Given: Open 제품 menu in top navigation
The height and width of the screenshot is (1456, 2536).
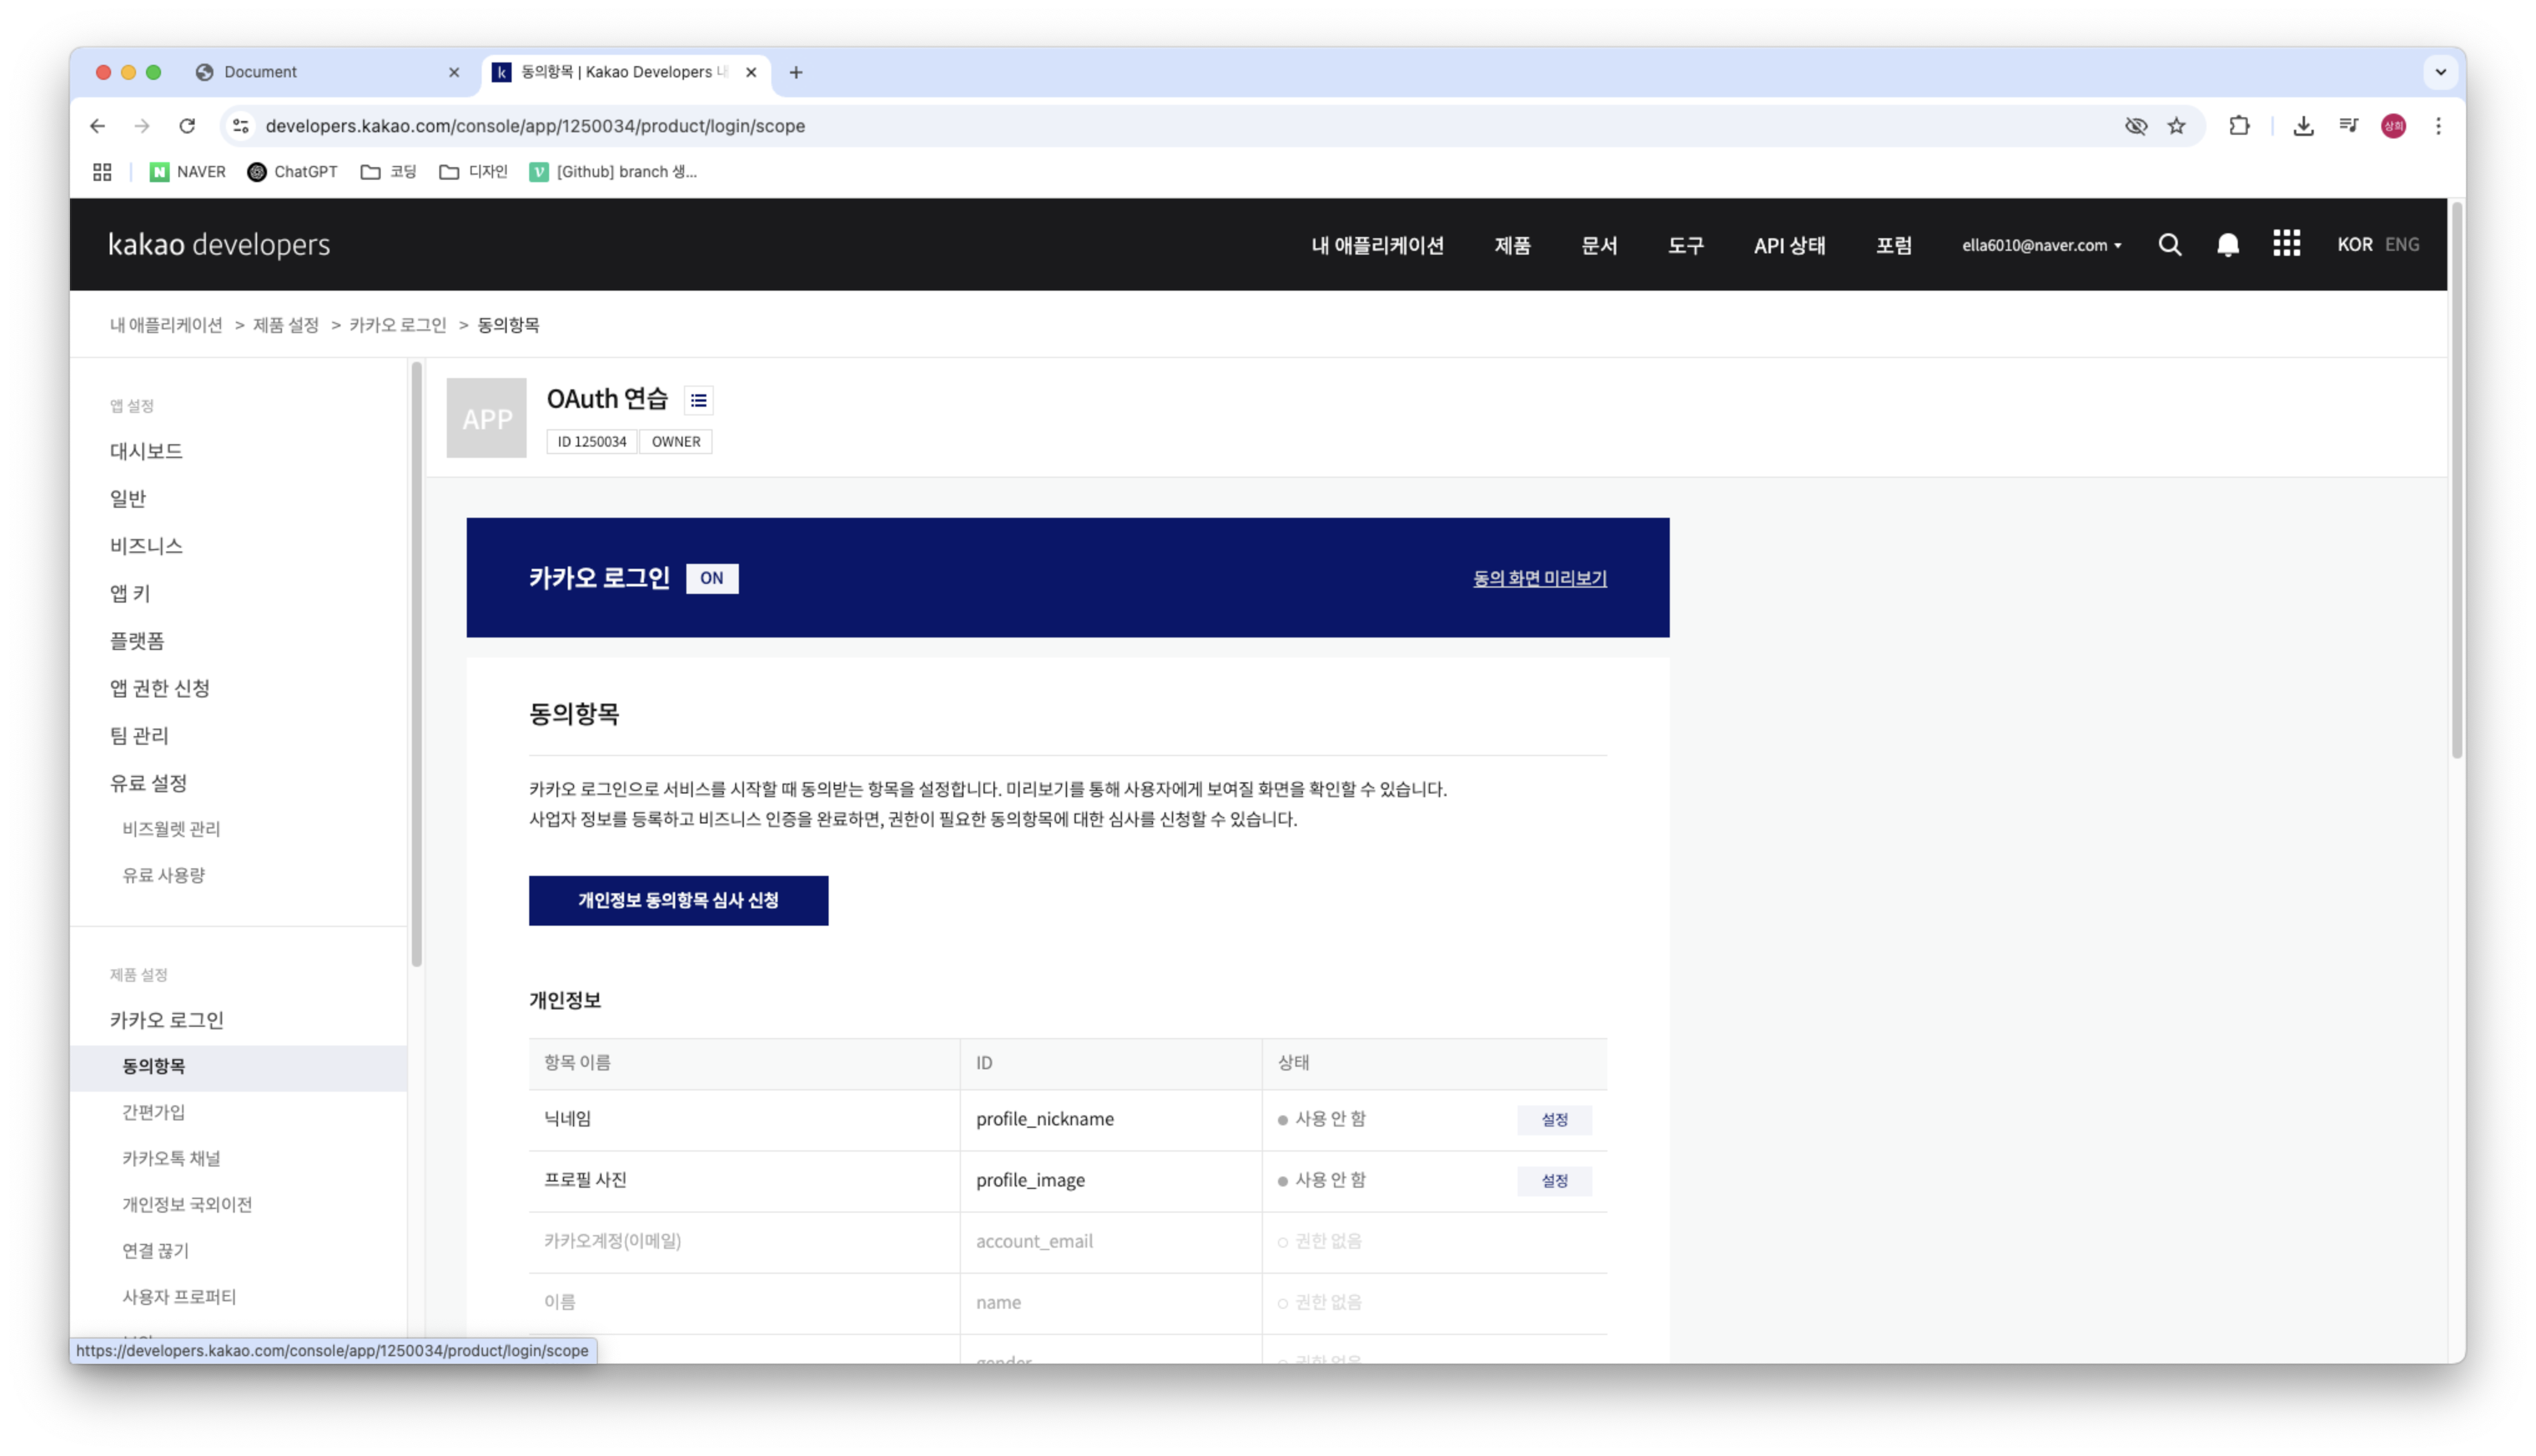Looking at the screenshot, I should (x=1513, y=245).
